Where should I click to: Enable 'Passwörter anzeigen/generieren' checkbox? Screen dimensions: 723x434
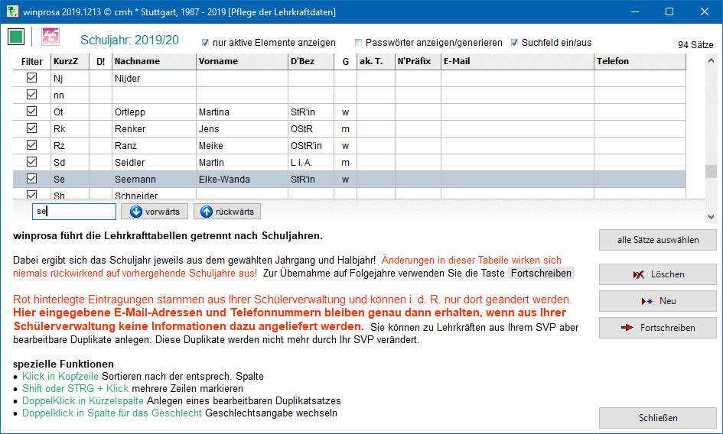click(x=359, y=43)
